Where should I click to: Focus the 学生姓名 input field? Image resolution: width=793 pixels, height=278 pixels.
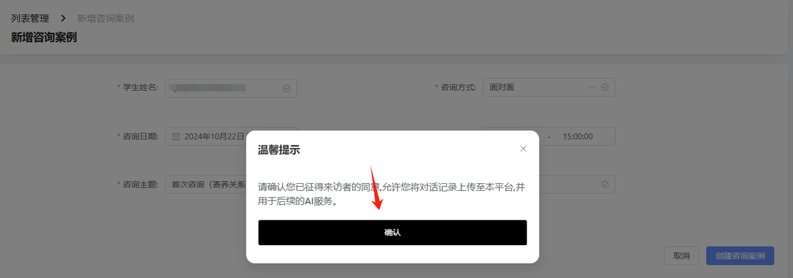(x=231, y=88)
